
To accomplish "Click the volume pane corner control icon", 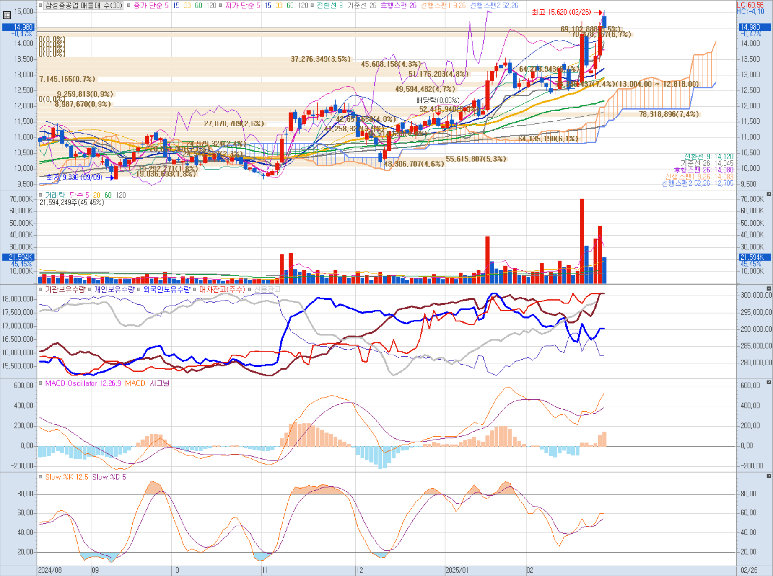I will (x=769, y=194).
